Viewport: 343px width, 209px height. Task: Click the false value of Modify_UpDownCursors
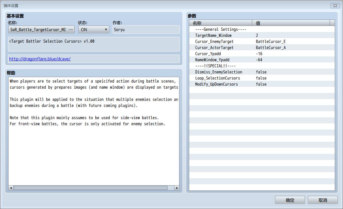click(x=261, y=84)
